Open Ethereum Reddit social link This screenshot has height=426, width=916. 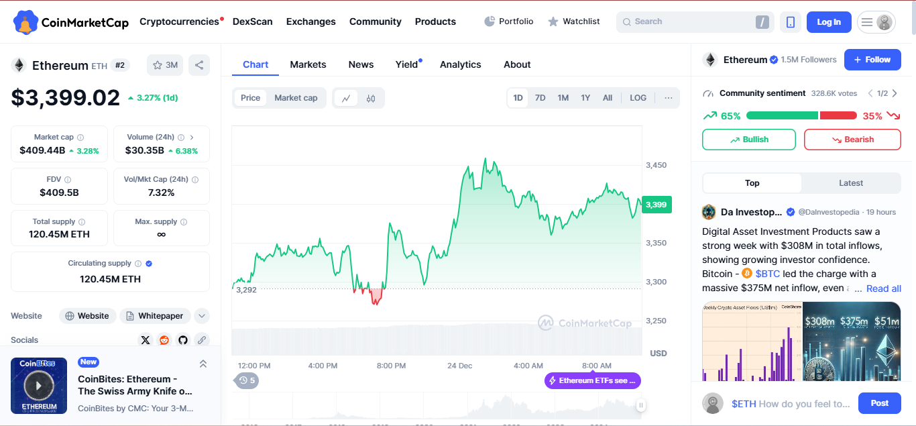click(x=164, y=340)
